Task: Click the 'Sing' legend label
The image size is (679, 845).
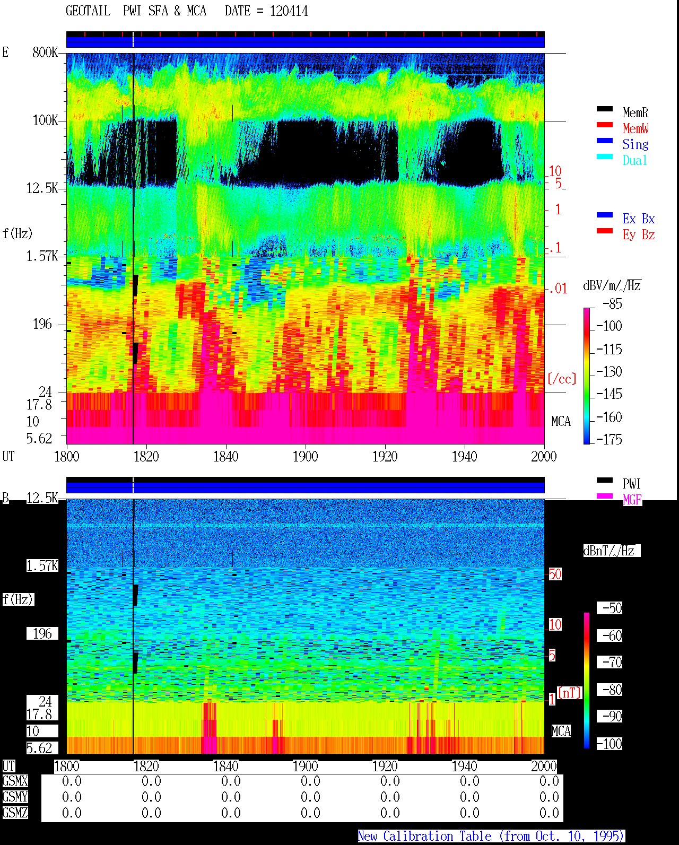Action: (636, 144)
